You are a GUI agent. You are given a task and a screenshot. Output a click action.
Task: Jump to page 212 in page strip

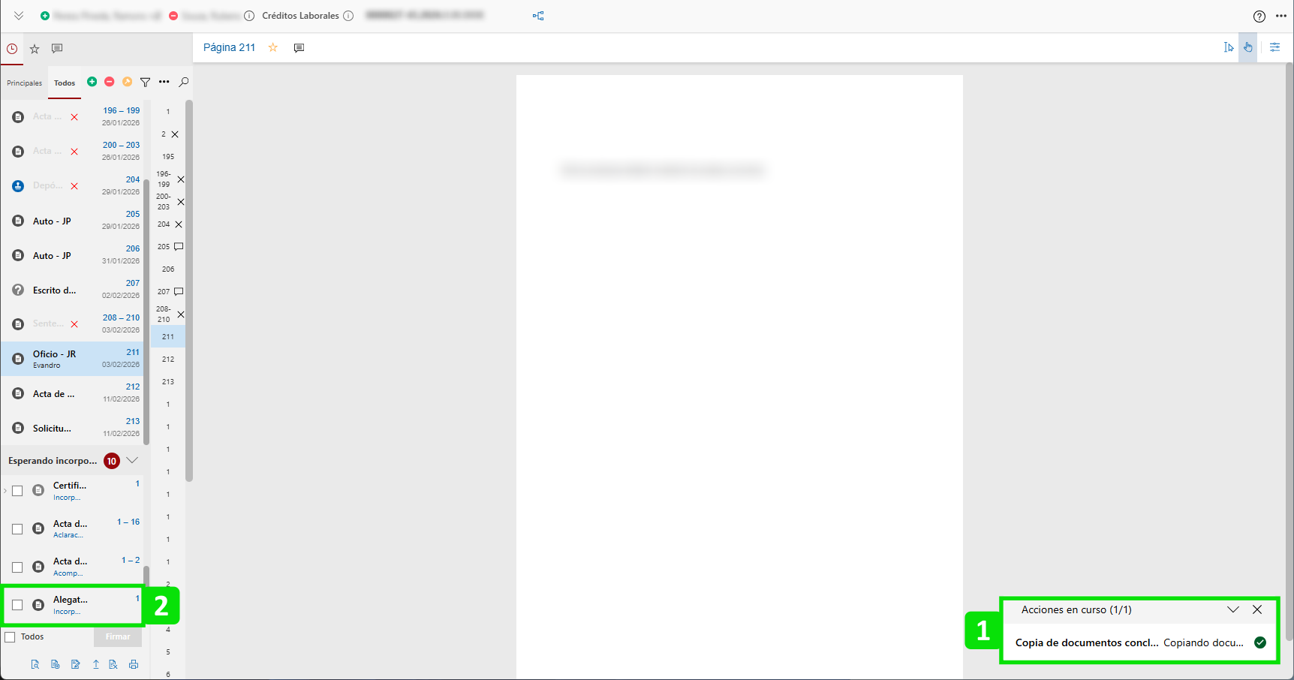pyautogui.click(x=168, y=360)
